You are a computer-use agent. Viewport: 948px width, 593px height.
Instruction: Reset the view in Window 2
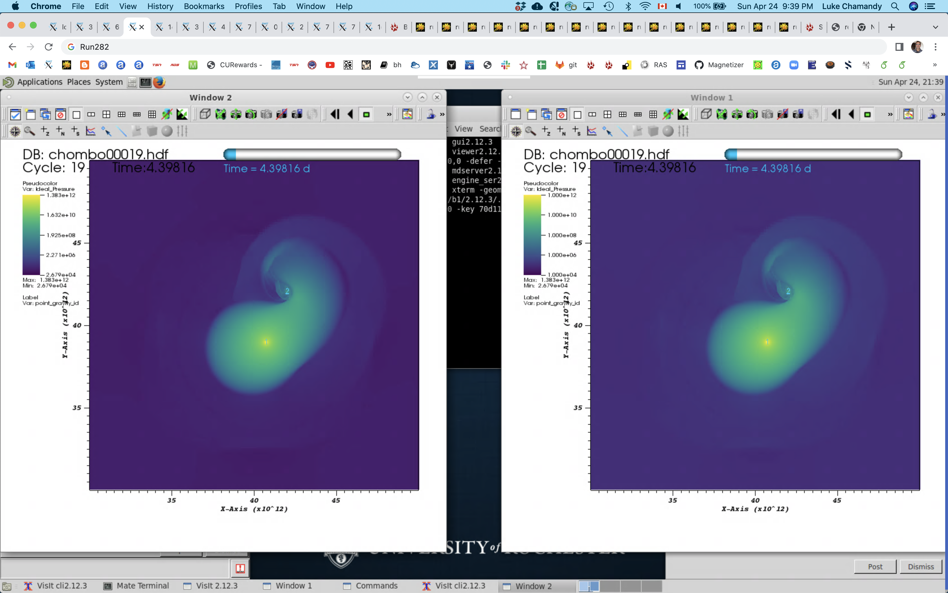click(x=221, y=115)
